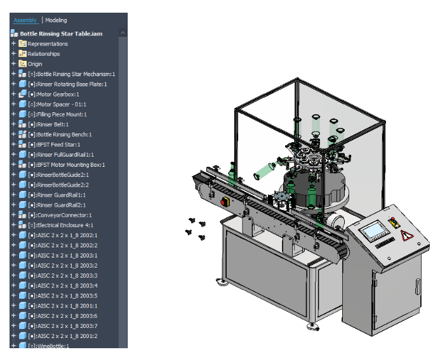This screenshot has height=352, width=433.
Task: Select Rinser FullGuardRail1:1 component
Action: point(65,155)
